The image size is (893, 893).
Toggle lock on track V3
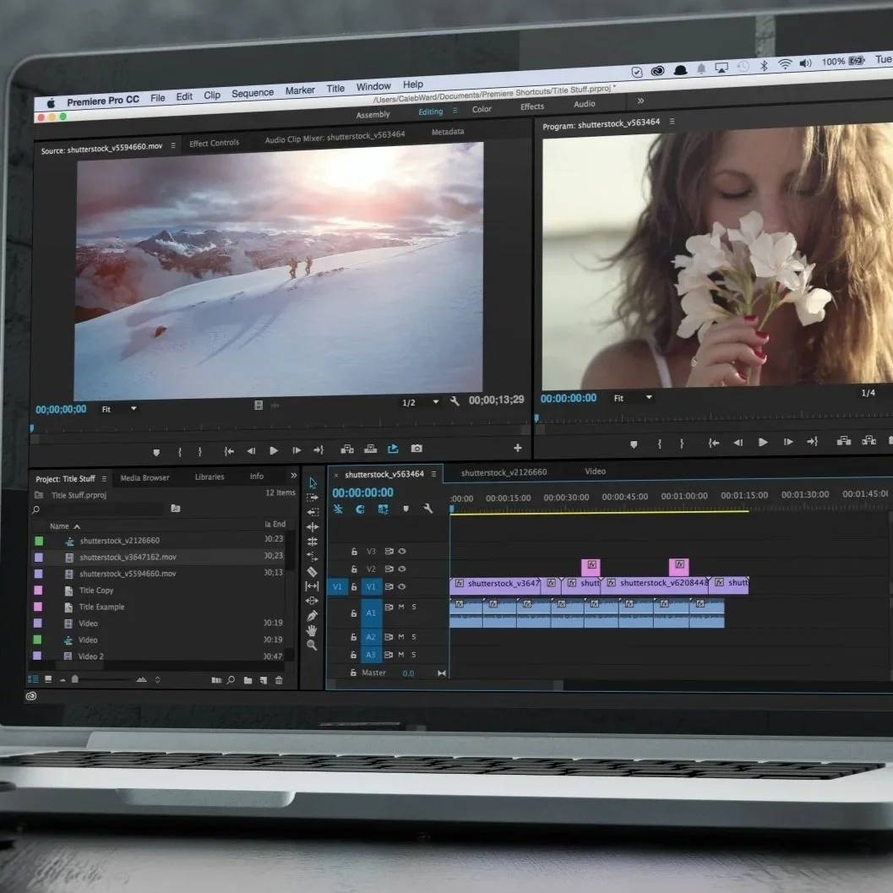pyautogui.click(x=354, y=552)
